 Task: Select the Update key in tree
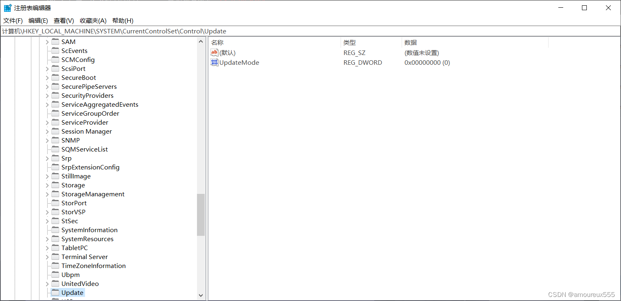[x=72, y=293]
